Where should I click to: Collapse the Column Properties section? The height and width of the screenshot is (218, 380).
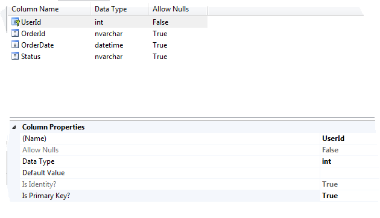[14, 127]
